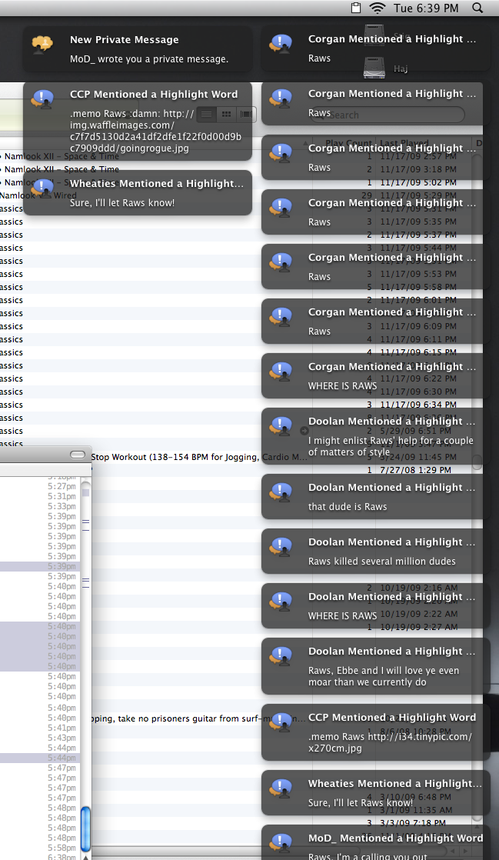Click the New Private Message notification icon
499x860 pixels.
pyautogui.click(x=43, y=43)
